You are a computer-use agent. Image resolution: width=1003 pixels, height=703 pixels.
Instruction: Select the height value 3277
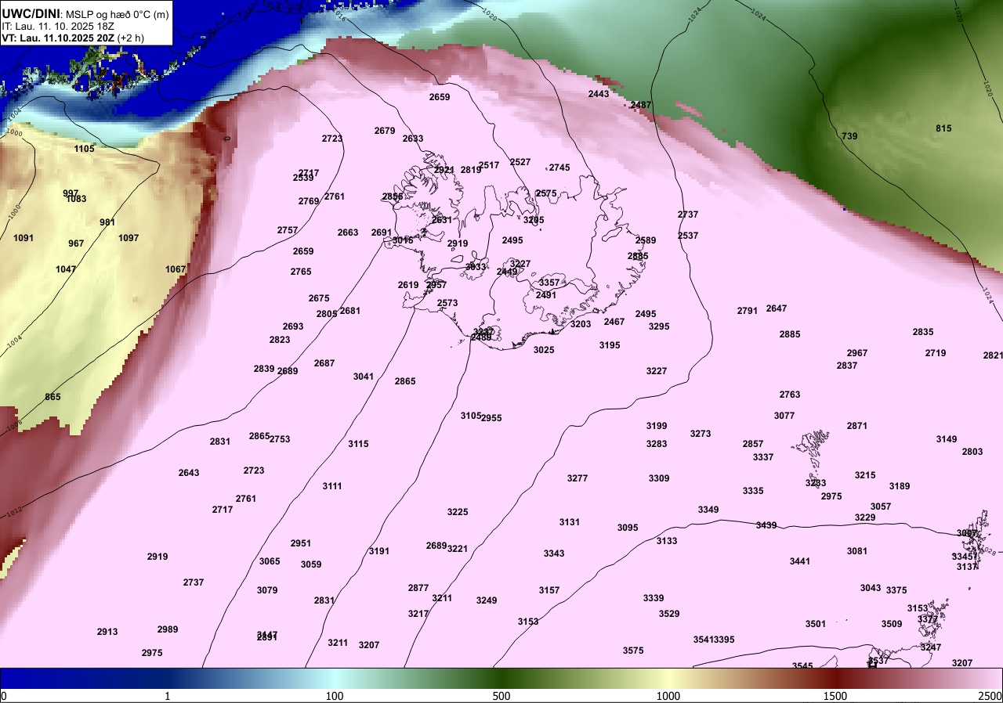tap(578, 478)
